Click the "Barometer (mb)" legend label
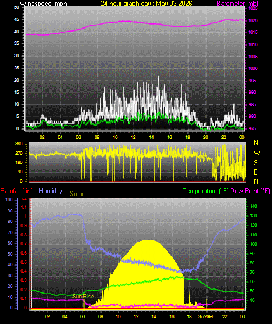The height and width of the screenshot is (324, 272). click(238, 4)
